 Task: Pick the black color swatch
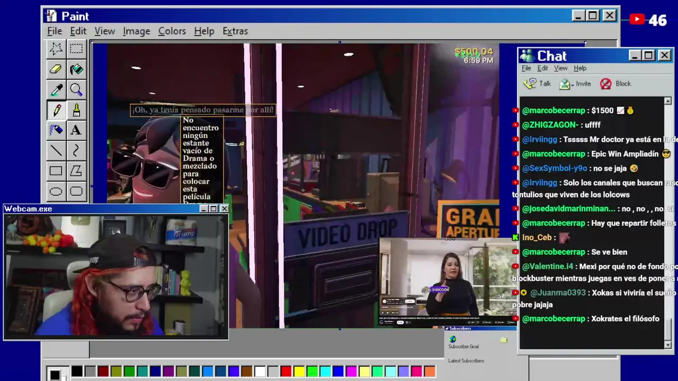pyautogui.click(x=77, y=371)
